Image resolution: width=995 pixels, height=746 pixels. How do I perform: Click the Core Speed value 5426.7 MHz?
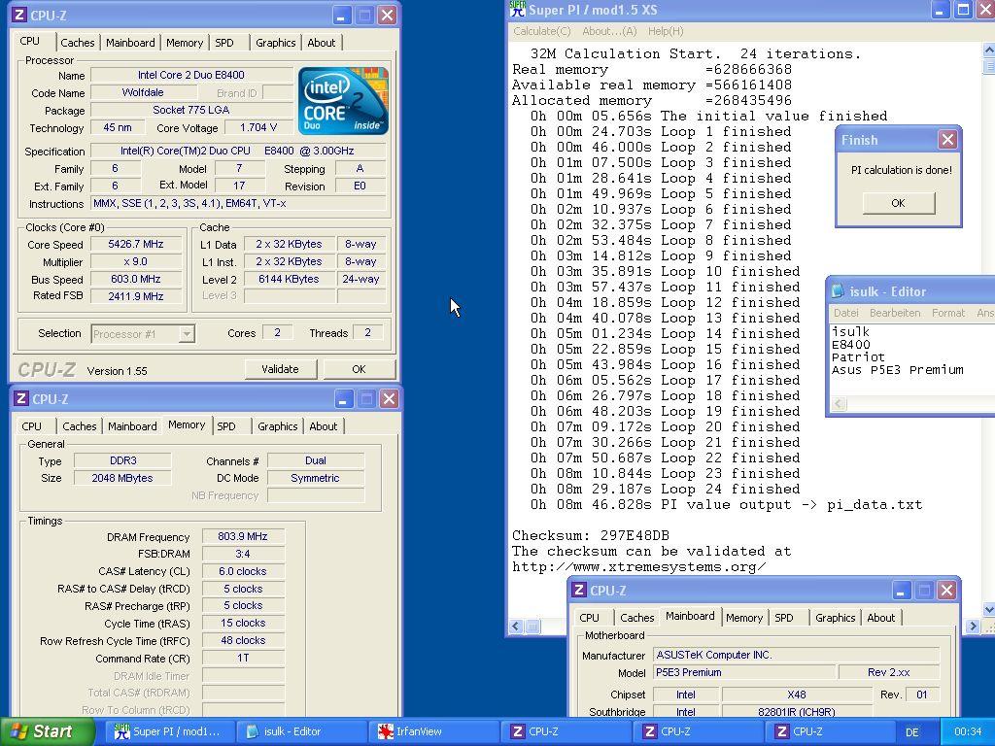click(136, 244)
